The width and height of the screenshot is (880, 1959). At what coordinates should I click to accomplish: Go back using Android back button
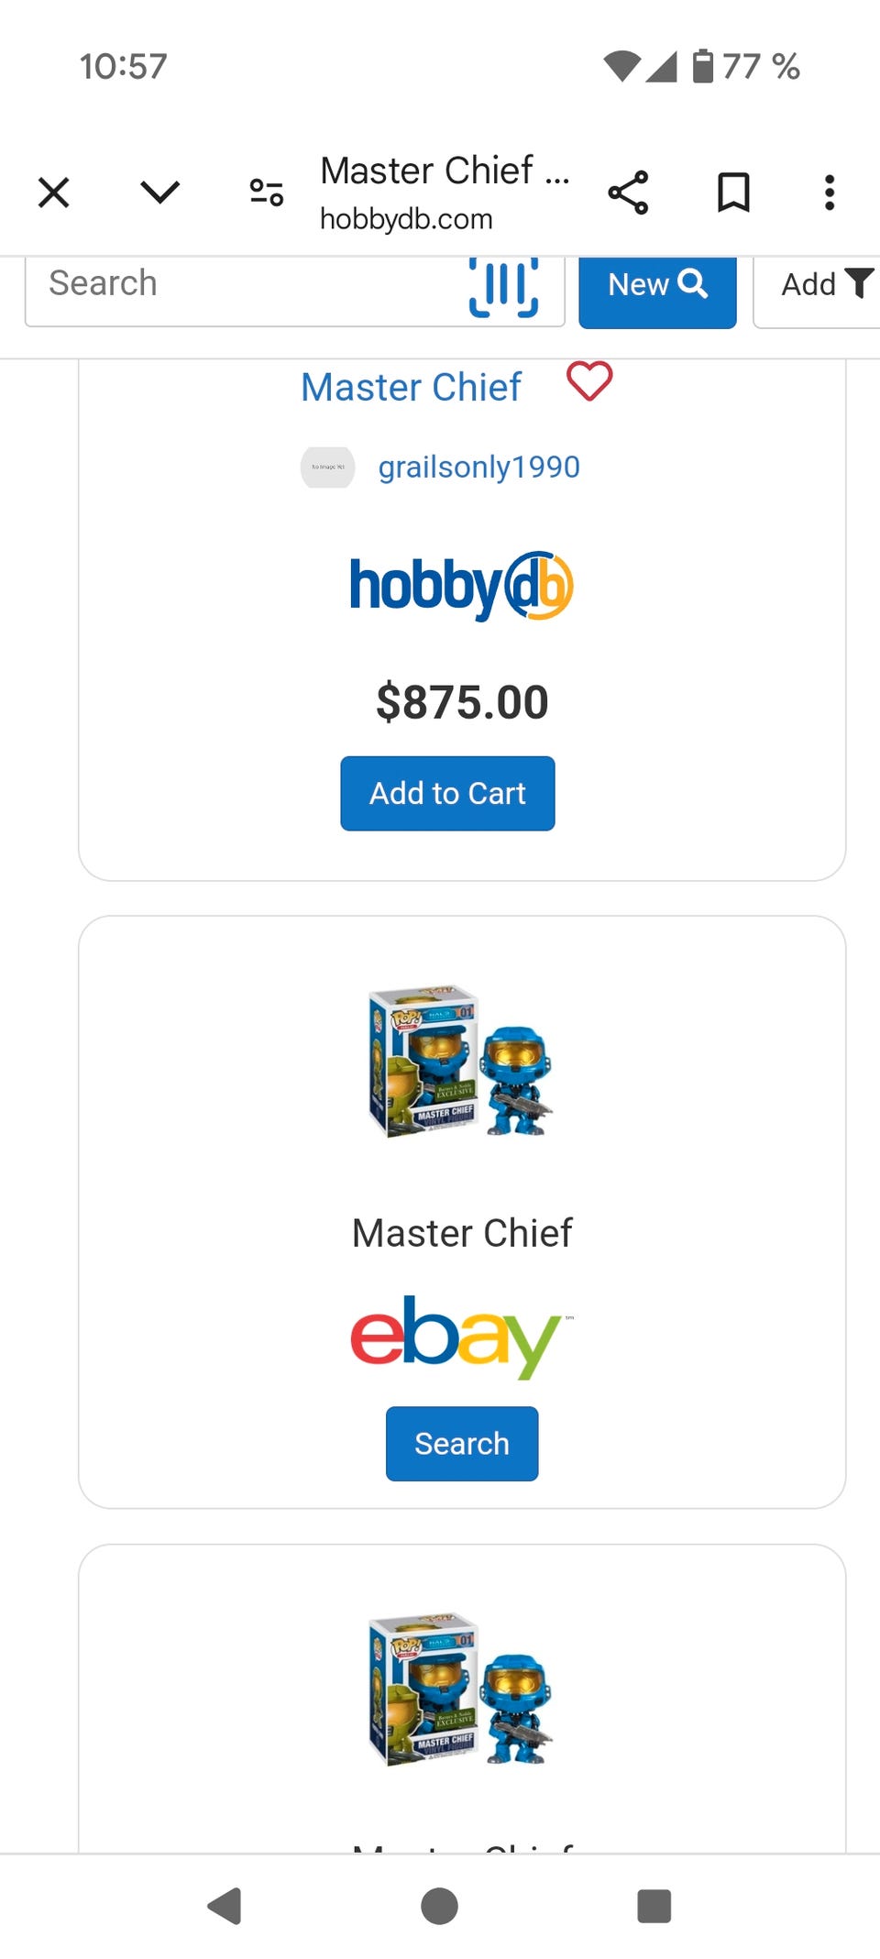click(225, 1906)
